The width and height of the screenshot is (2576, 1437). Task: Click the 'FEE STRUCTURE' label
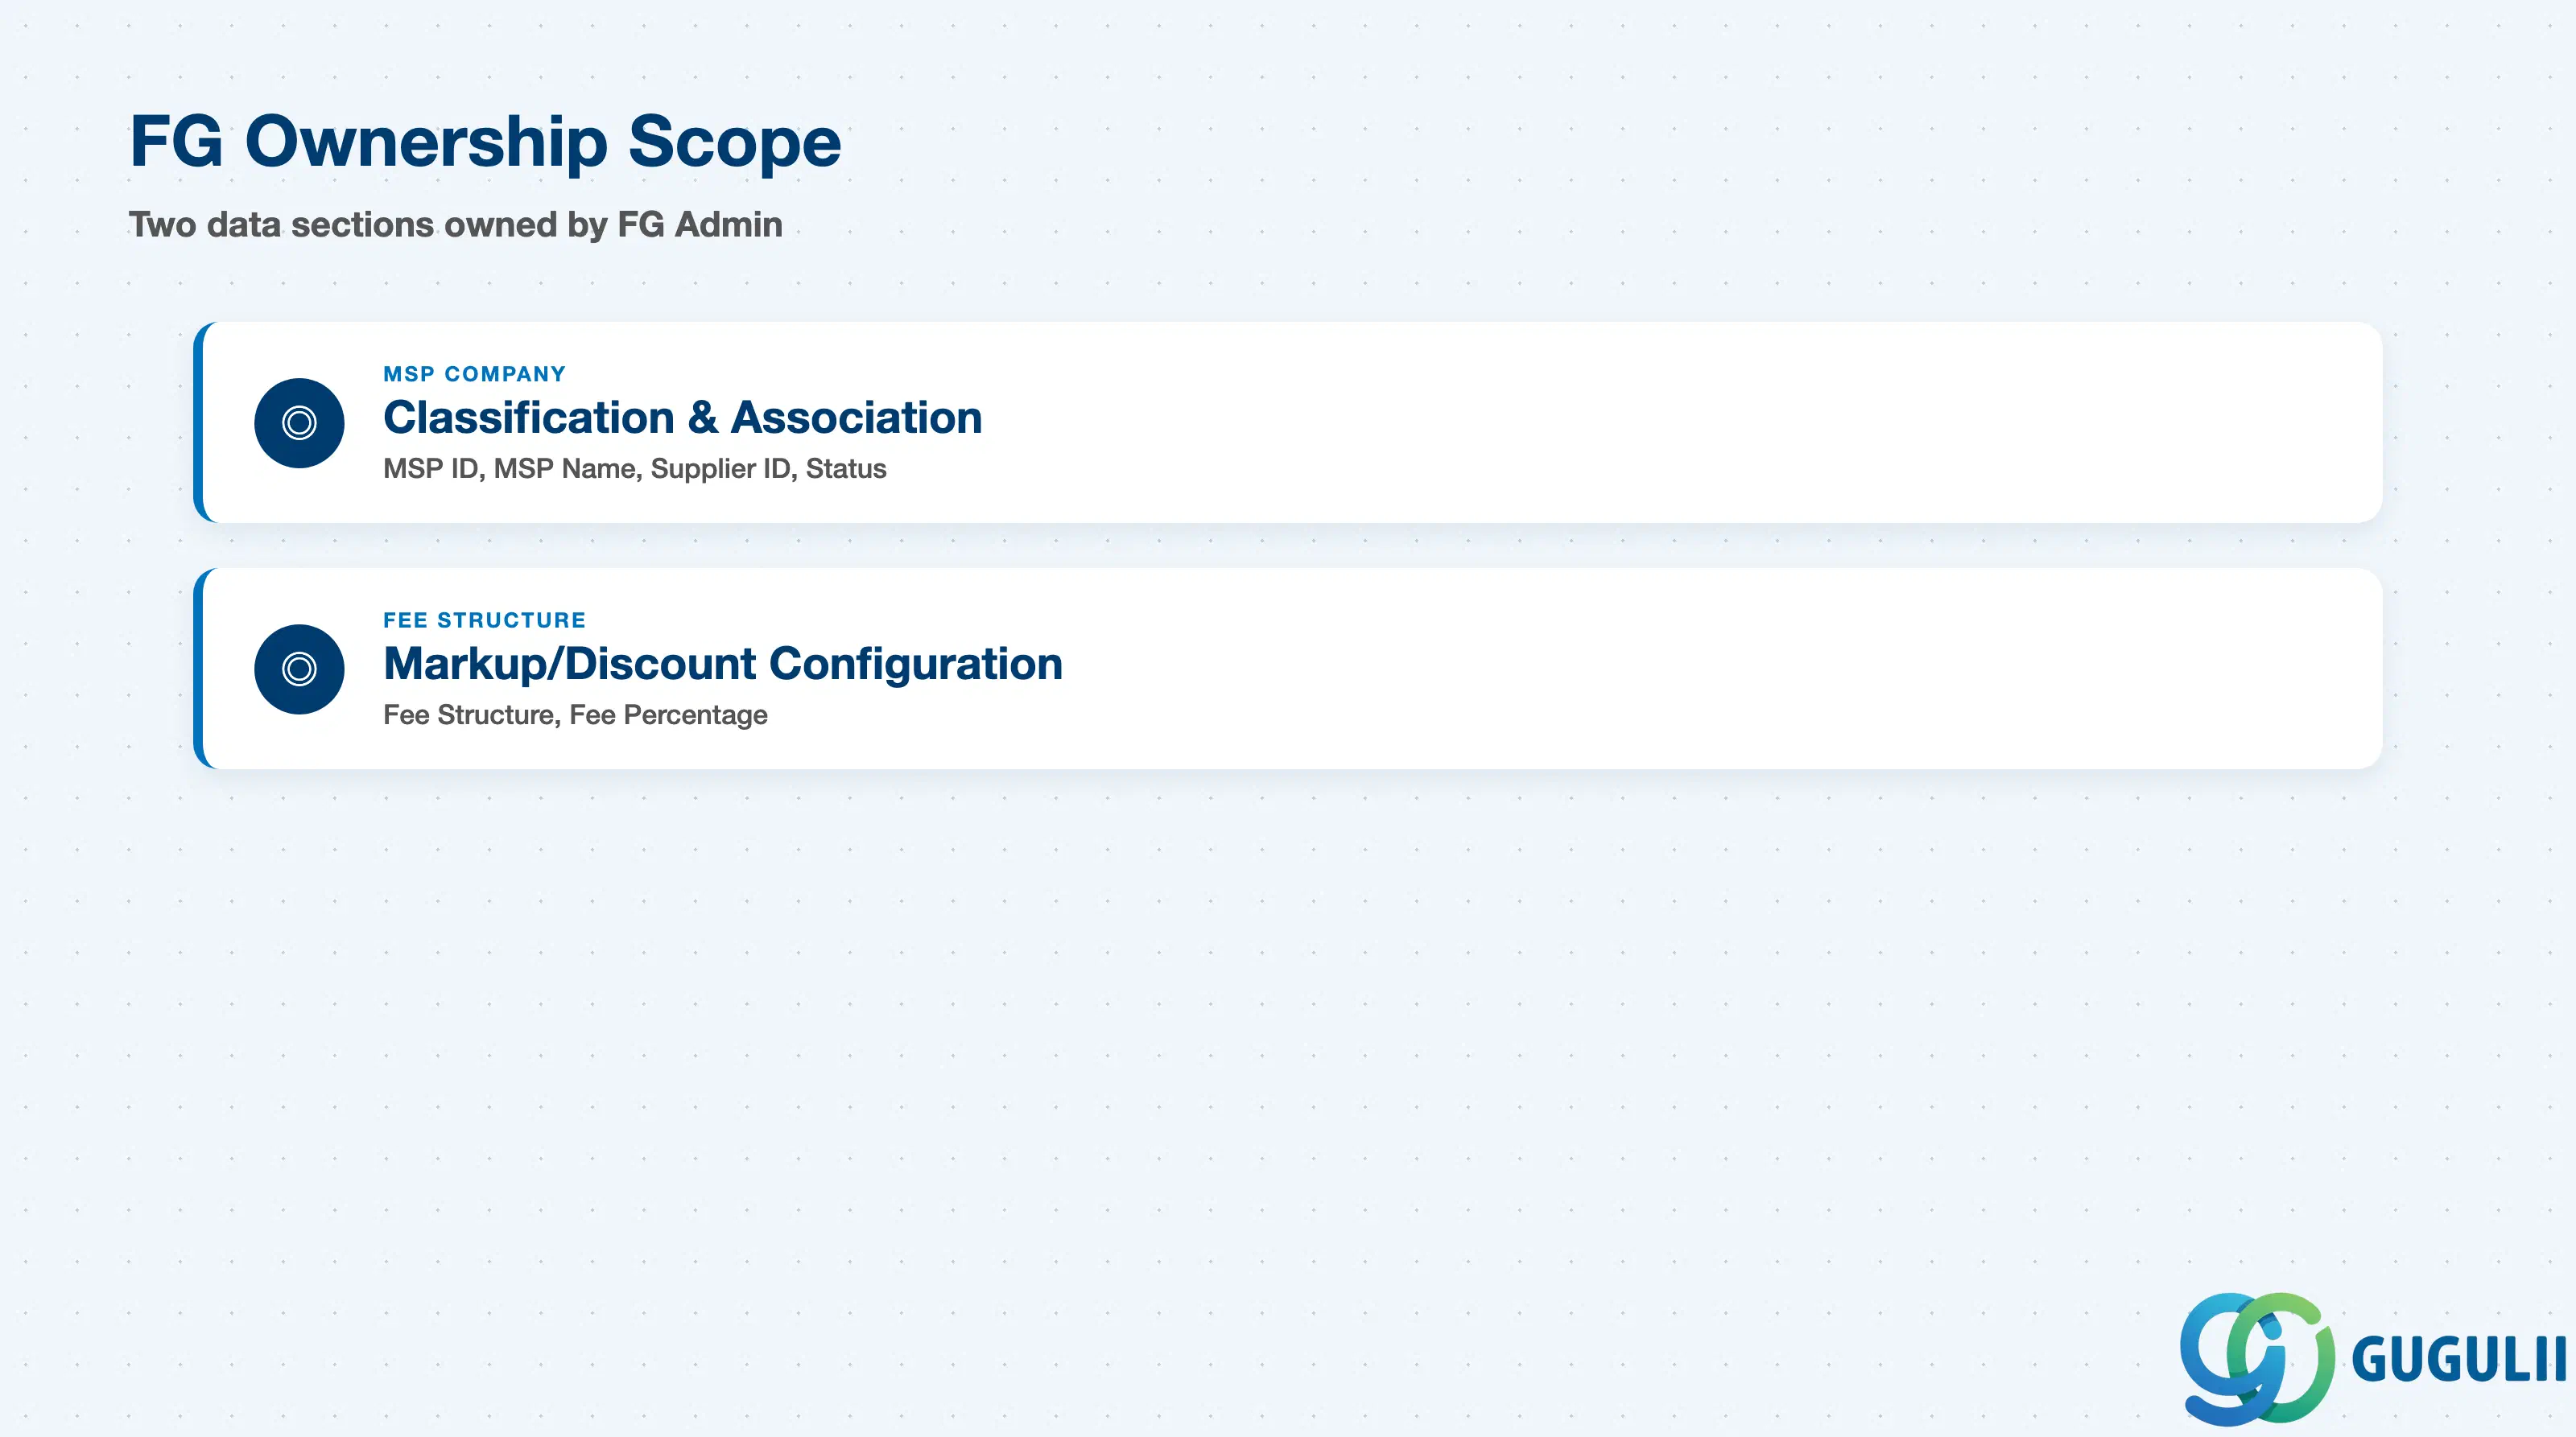[484, 620]
